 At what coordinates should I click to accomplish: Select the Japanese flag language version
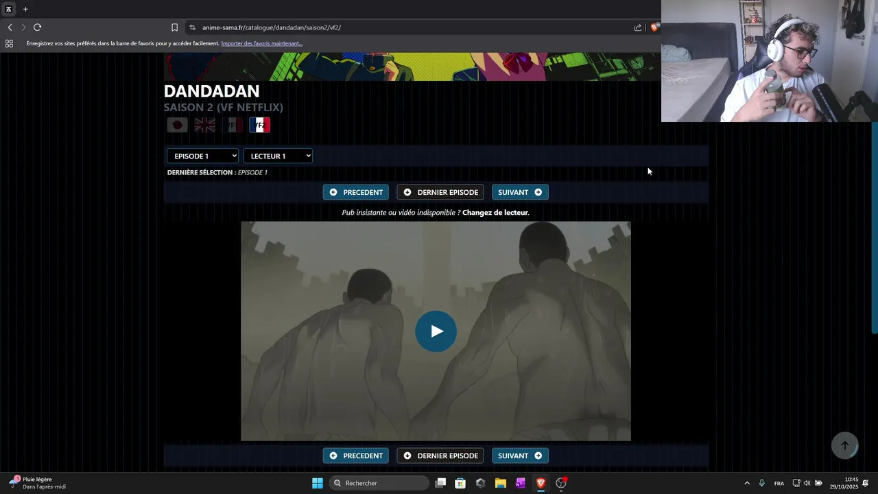(x=177, y=125)
